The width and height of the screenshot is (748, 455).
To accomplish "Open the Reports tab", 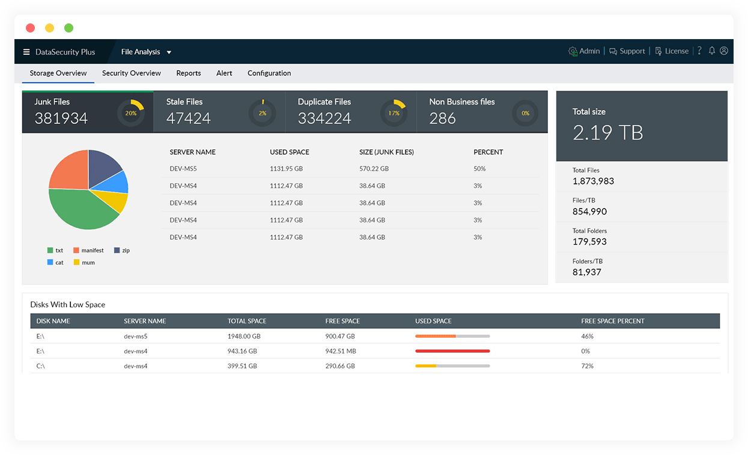I will coord(188,73).
